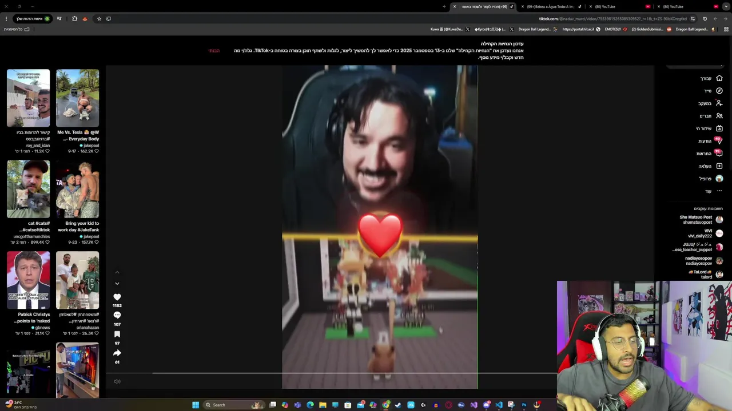
Task: Open Bring your kid to work thumbnail
Action: (x=77, y=189)
